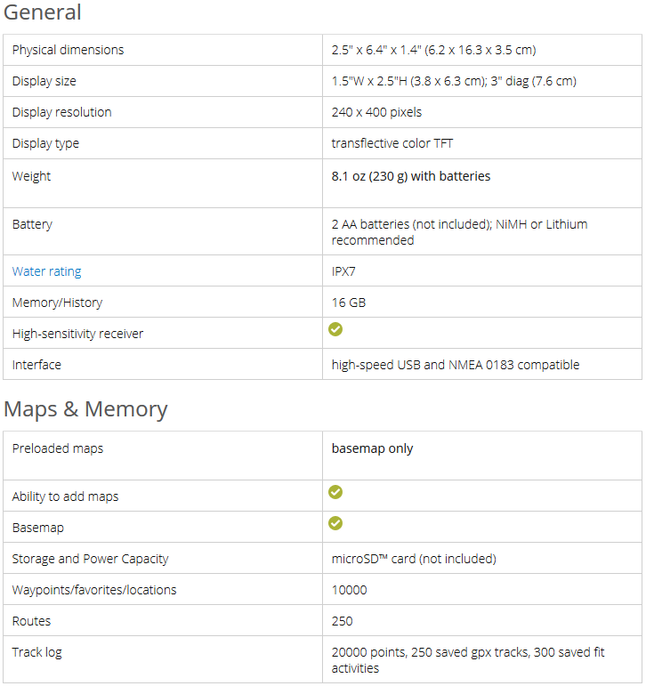Click the Waypoints/favorites/locations label

pyautogui.click(x=94, y=590)
